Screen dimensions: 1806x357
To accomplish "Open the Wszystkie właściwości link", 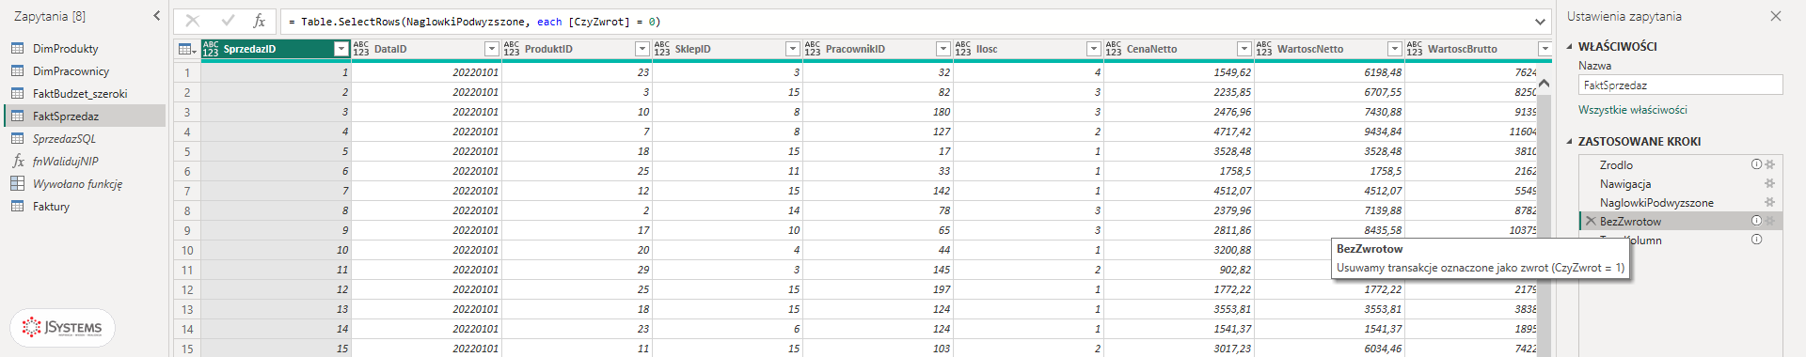I will click(x=1633, y=110).
